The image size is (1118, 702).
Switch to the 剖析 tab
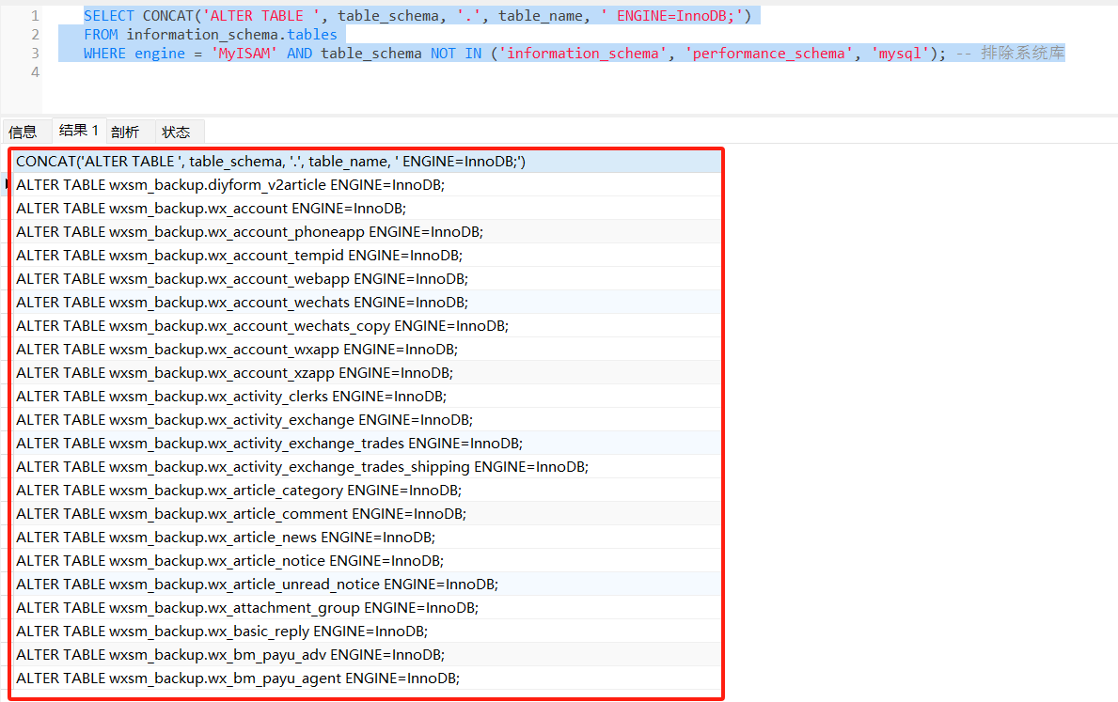point(125,132)
